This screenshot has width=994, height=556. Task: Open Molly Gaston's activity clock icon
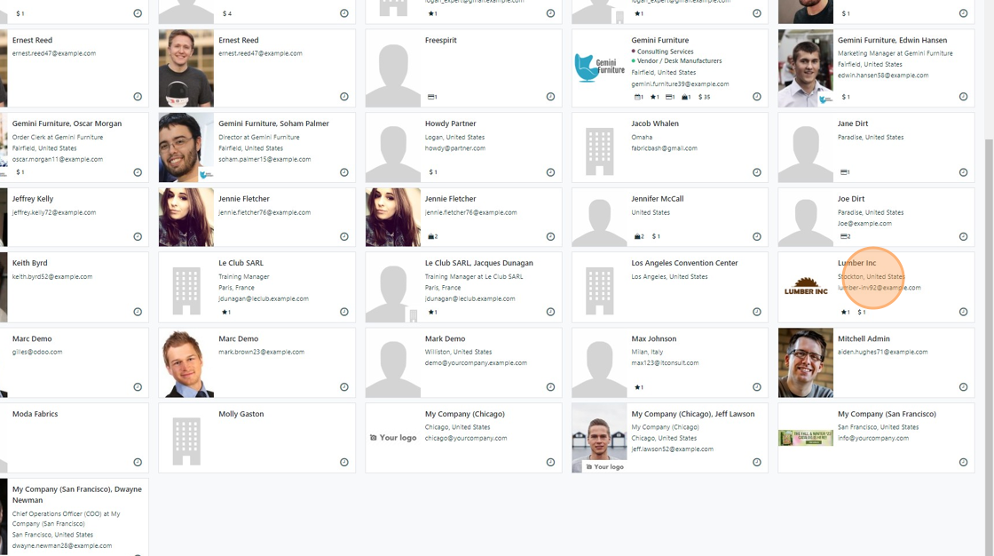click(x=344, y=462)
